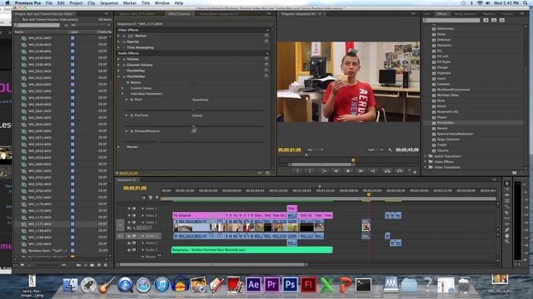Select the Rolling Edit tool
The height and width of the screenshot is (299, 533).
coord(507,201)
